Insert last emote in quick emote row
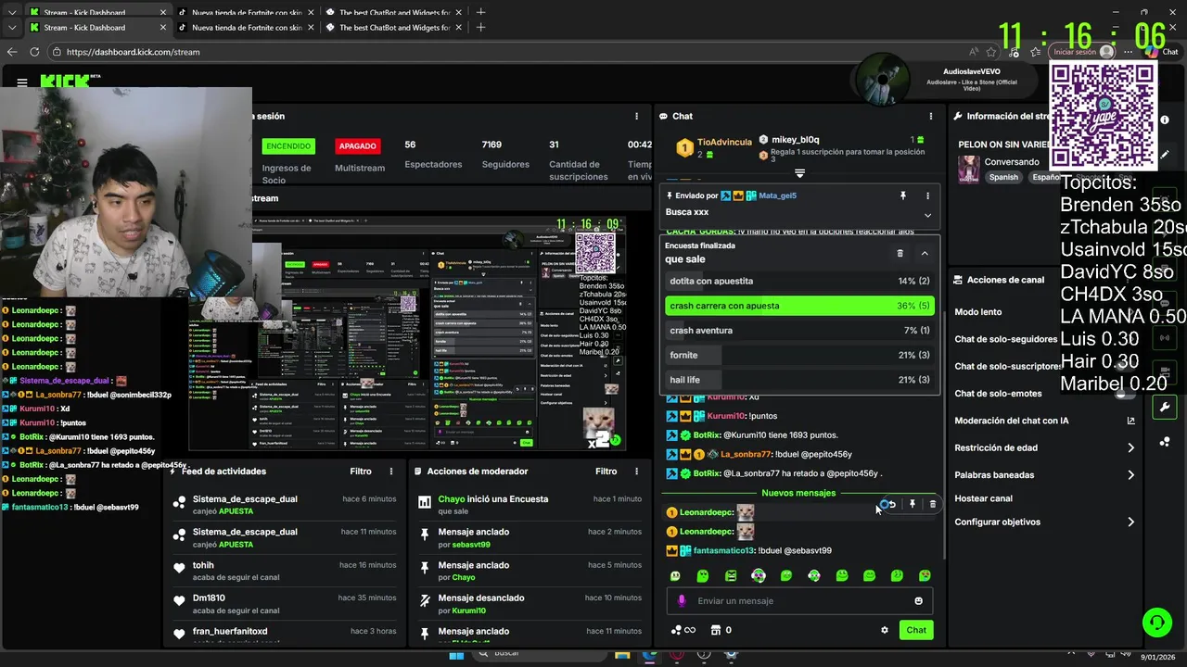The height and width of the screenshot is (667, 1187). pyautogui.click(x=925, y=575)
